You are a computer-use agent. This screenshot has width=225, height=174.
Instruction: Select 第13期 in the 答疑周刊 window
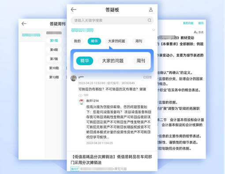54,77
